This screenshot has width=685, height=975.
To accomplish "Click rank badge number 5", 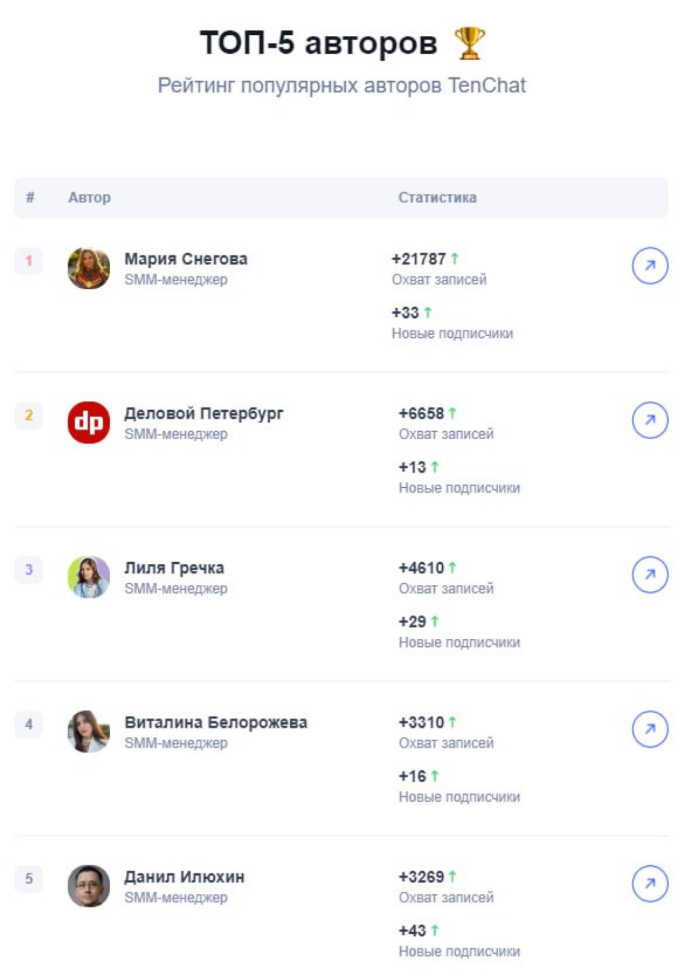I will tap(29, 878).
